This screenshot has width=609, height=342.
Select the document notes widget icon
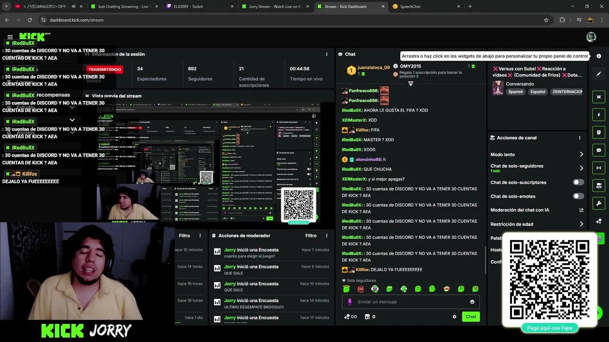(x=599, y=133)
